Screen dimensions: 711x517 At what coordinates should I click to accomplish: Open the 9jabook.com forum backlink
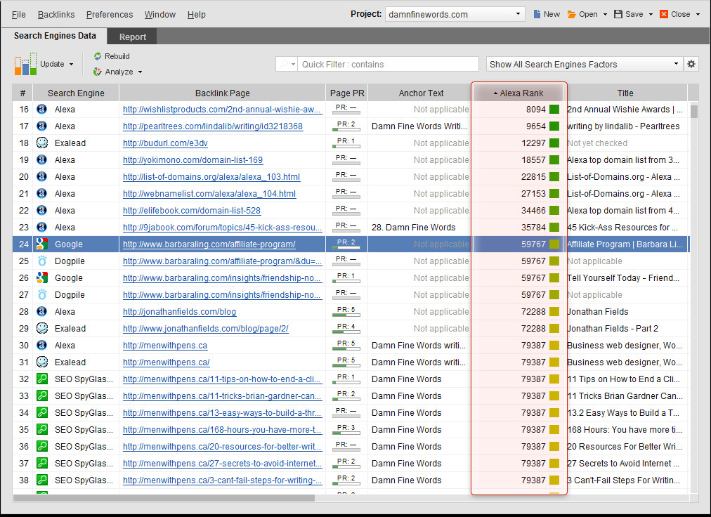point(222,227)
